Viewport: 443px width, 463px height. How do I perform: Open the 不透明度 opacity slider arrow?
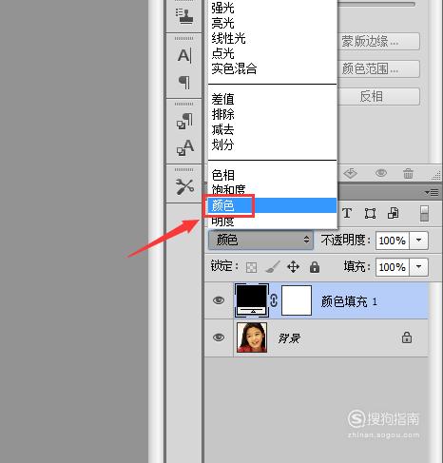pyautogui.click(x=418, y=241)
